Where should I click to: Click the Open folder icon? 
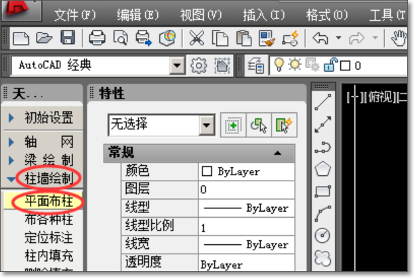point(44,38)
